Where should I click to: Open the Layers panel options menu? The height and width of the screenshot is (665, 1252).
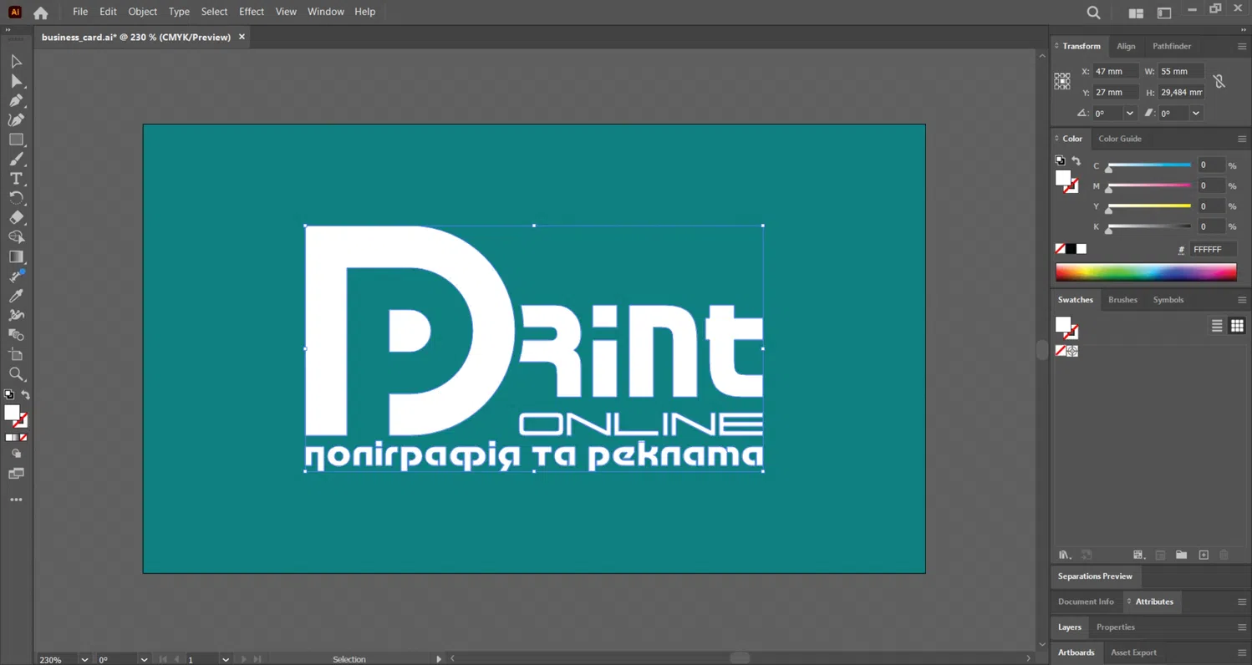coord(1242,627)
